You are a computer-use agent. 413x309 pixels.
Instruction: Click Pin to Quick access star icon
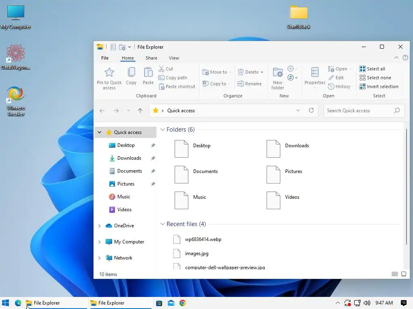(109, 72)
